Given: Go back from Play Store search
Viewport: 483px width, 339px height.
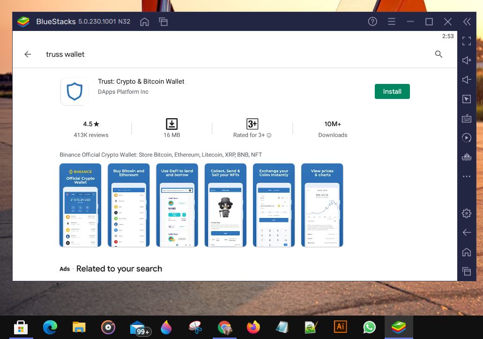Looking at the screenshot, I should (28, 54).
